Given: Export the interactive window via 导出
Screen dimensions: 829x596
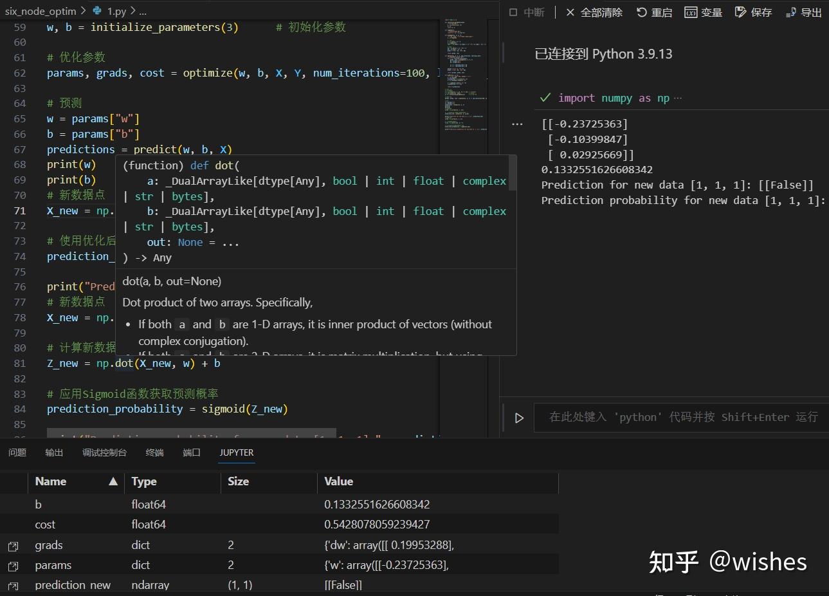Looking at the screenshot, I should coord(803,12).
